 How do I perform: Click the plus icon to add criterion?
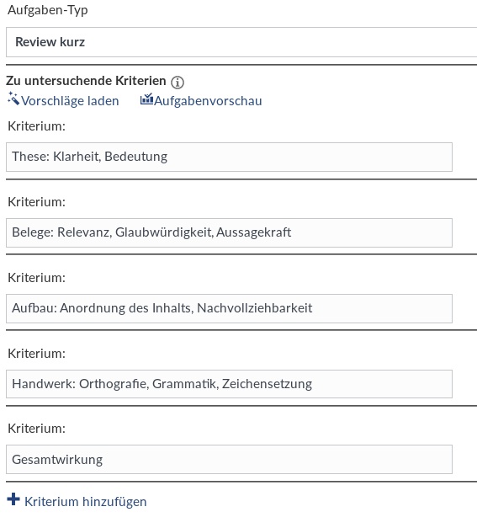coord(13,499)
